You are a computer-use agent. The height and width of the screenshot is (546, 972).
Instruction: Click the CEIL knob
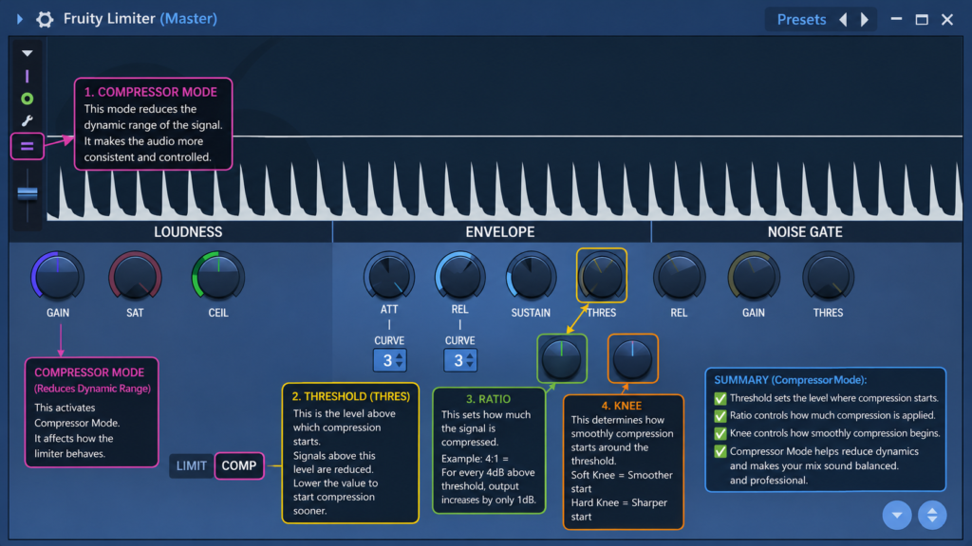point(218,278)
